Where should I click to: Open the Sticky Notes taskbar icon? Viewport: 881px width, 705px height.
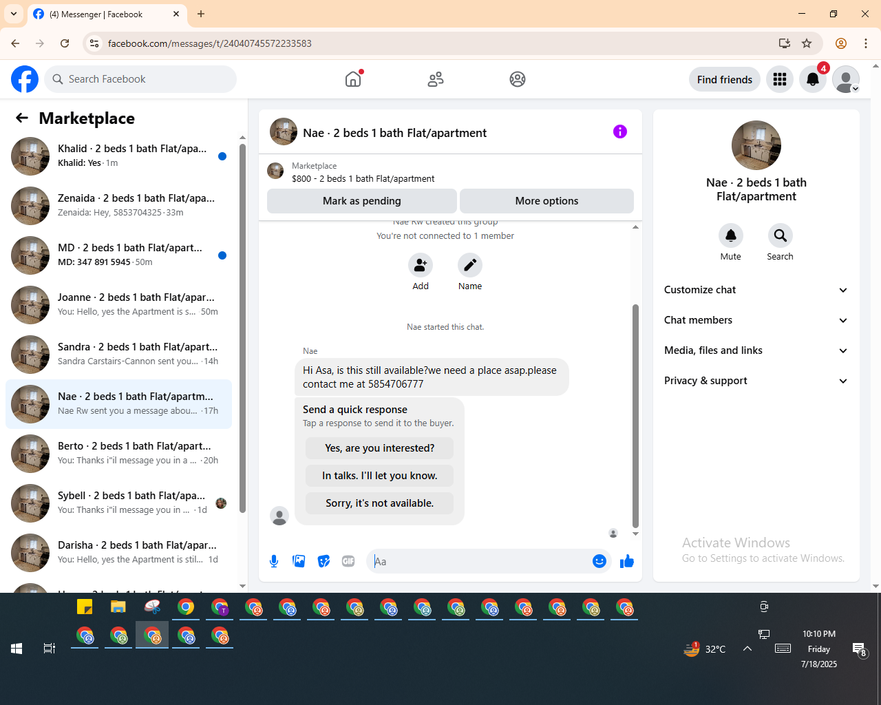click(x=85, y=607)
